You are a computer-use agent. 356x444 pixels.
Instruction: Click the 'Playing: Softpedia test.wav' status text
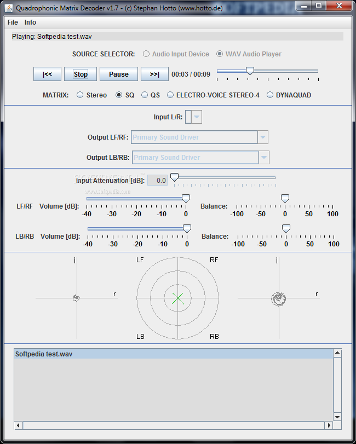coord(52,37)
